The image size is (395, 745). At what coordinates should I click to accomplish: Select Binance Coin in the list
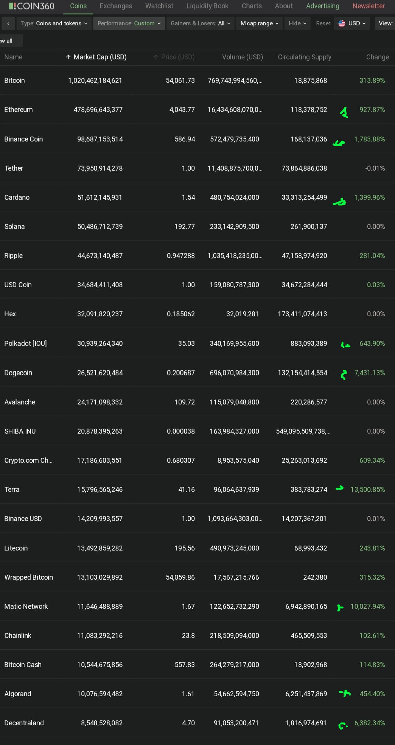[x=23, y=139]
